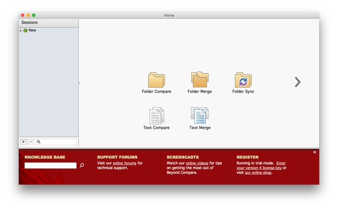
Task: Open the Text Compare session
Action: (x=156, y=115)
